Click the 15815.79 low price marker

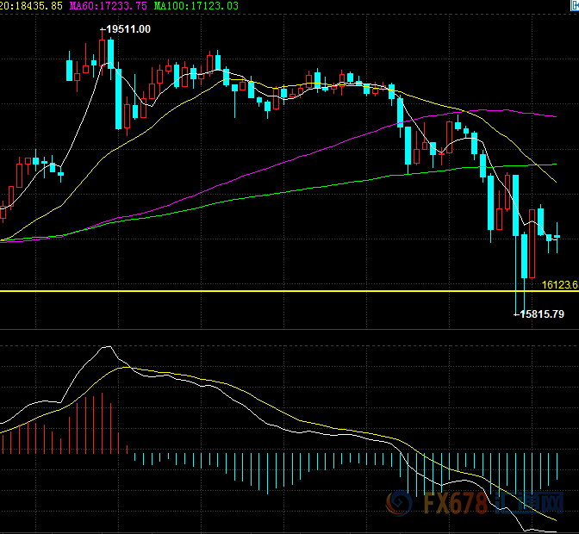(541, 314)
